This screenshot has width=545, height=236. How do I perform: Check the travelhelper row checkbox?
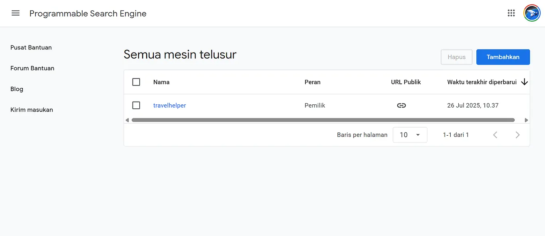pyautogui.click(x=136, y=105)
